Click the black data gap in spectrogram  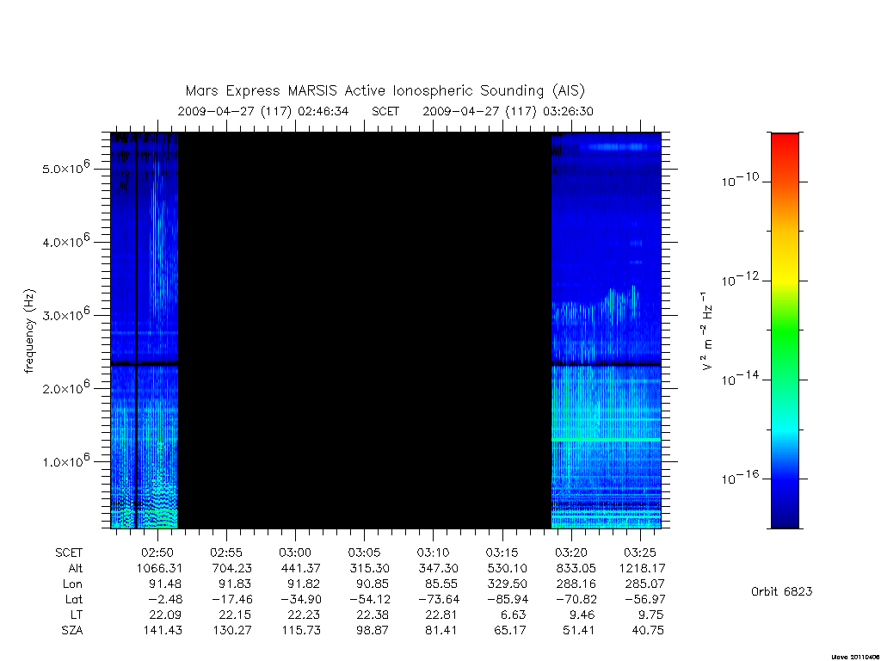(365, 330)
